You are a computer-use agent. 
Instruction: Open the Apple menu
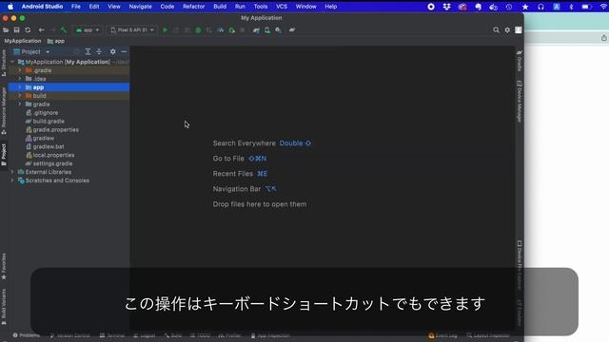10,7
